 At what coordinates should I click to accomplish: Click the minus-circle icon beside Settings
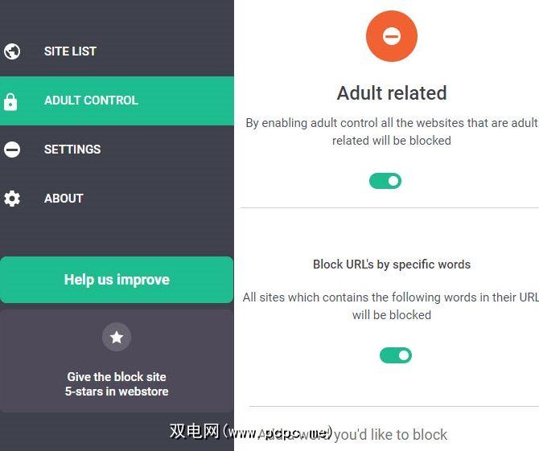click(12, 150)
